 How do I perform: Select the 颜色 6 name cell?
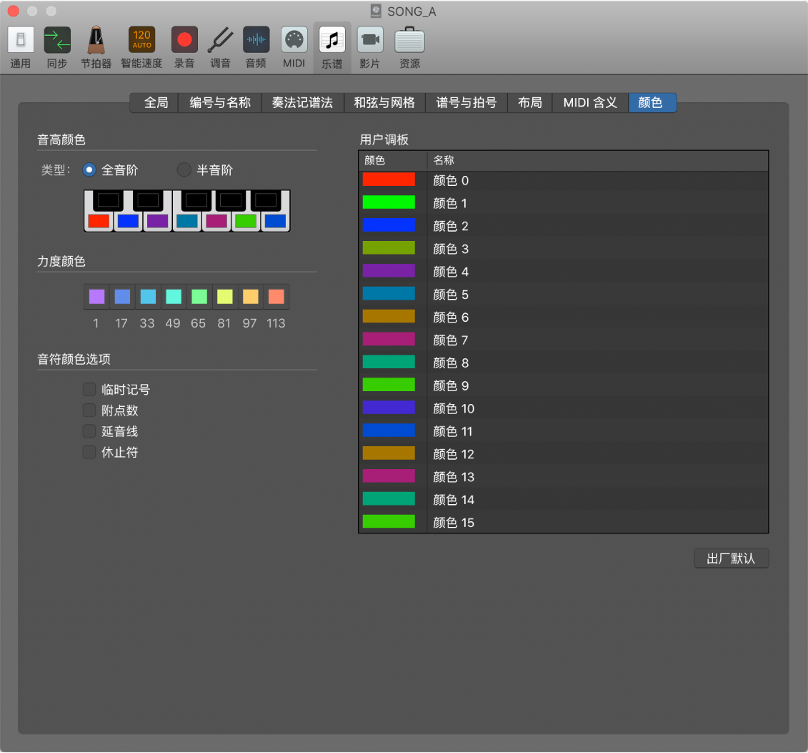[x=598, y=317]
